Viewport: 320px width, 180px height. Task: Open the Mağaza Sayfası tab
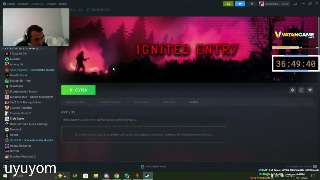pos(75,102)
